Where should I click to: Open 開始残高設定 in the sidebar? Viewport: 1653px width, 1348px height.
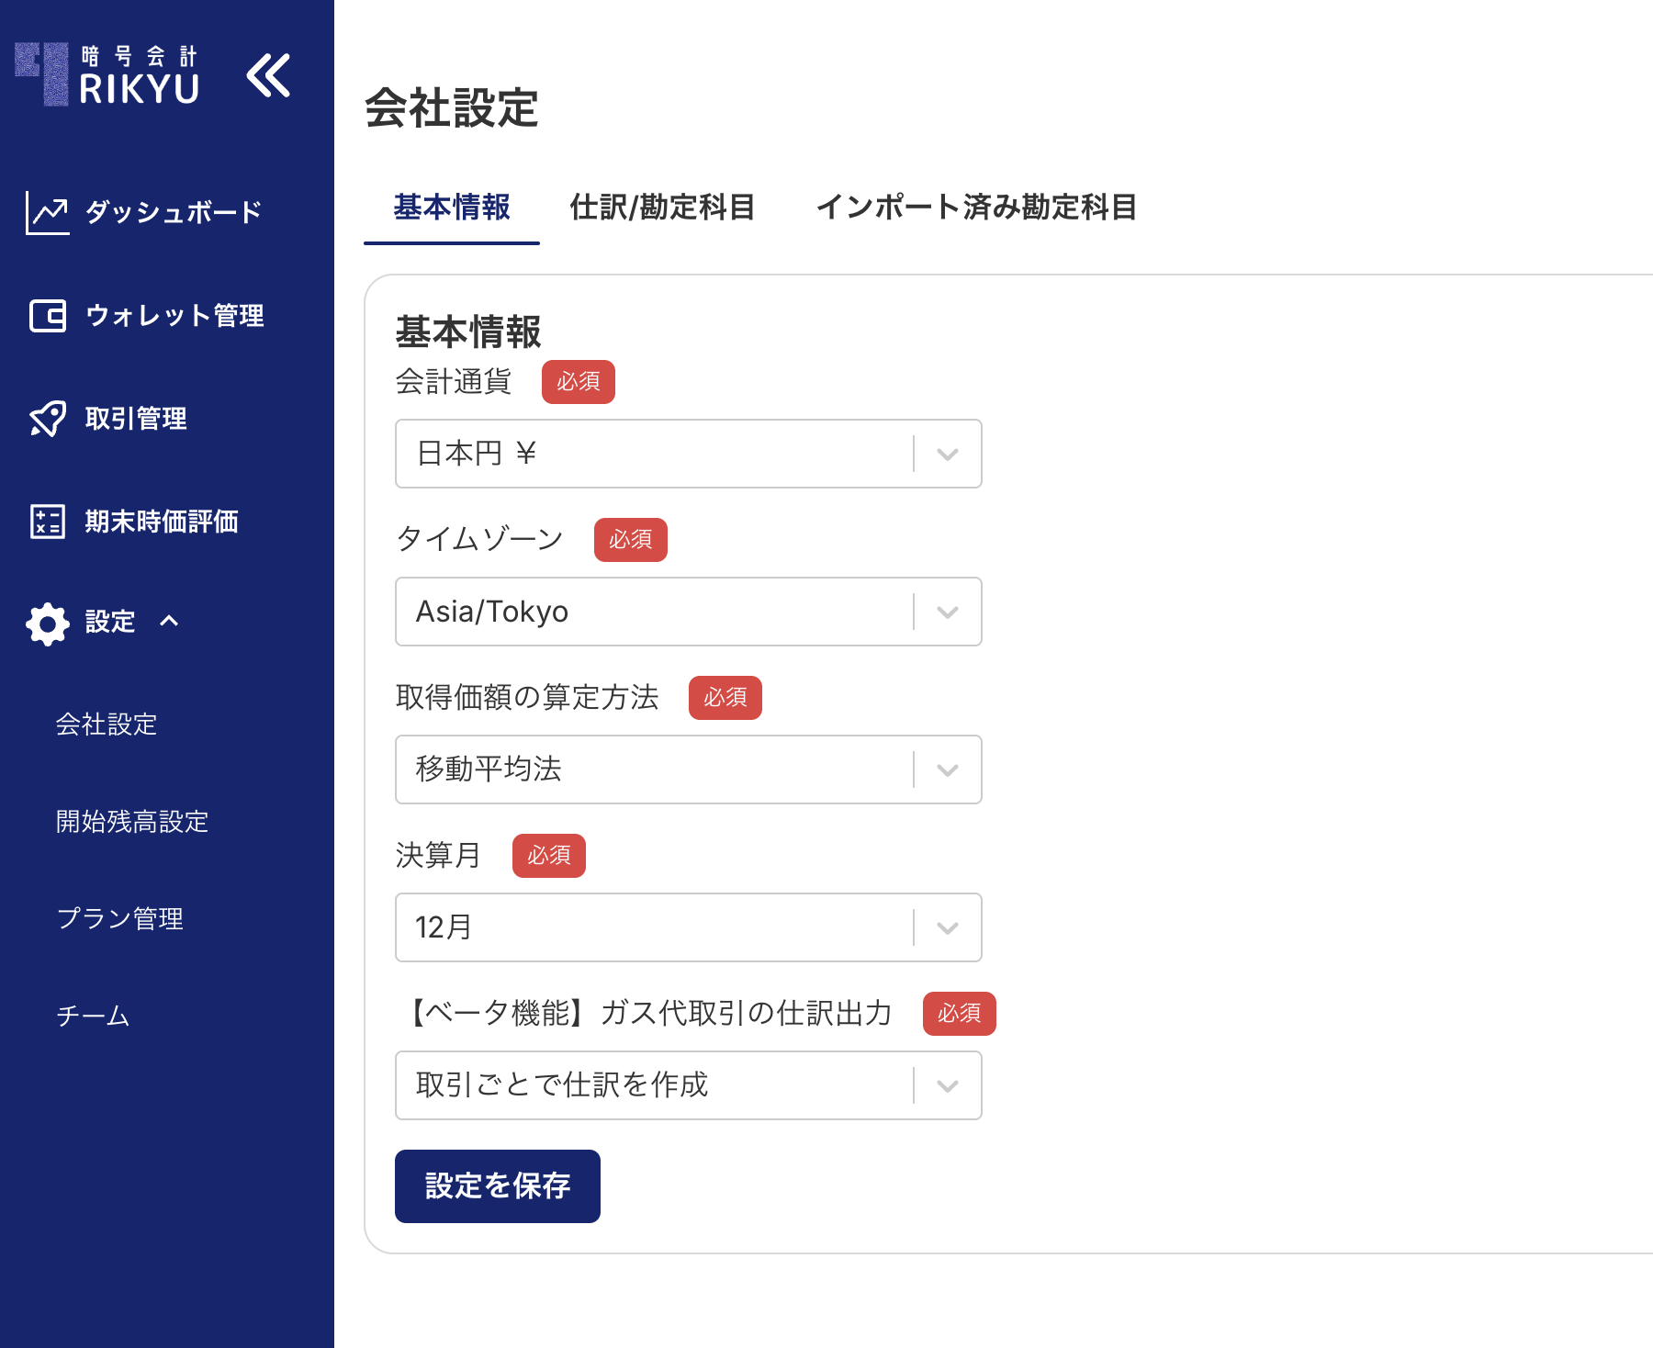132,822
